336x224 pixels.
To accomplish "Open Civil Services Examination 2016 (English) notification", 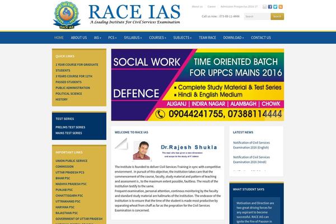I will coord(251,145).
